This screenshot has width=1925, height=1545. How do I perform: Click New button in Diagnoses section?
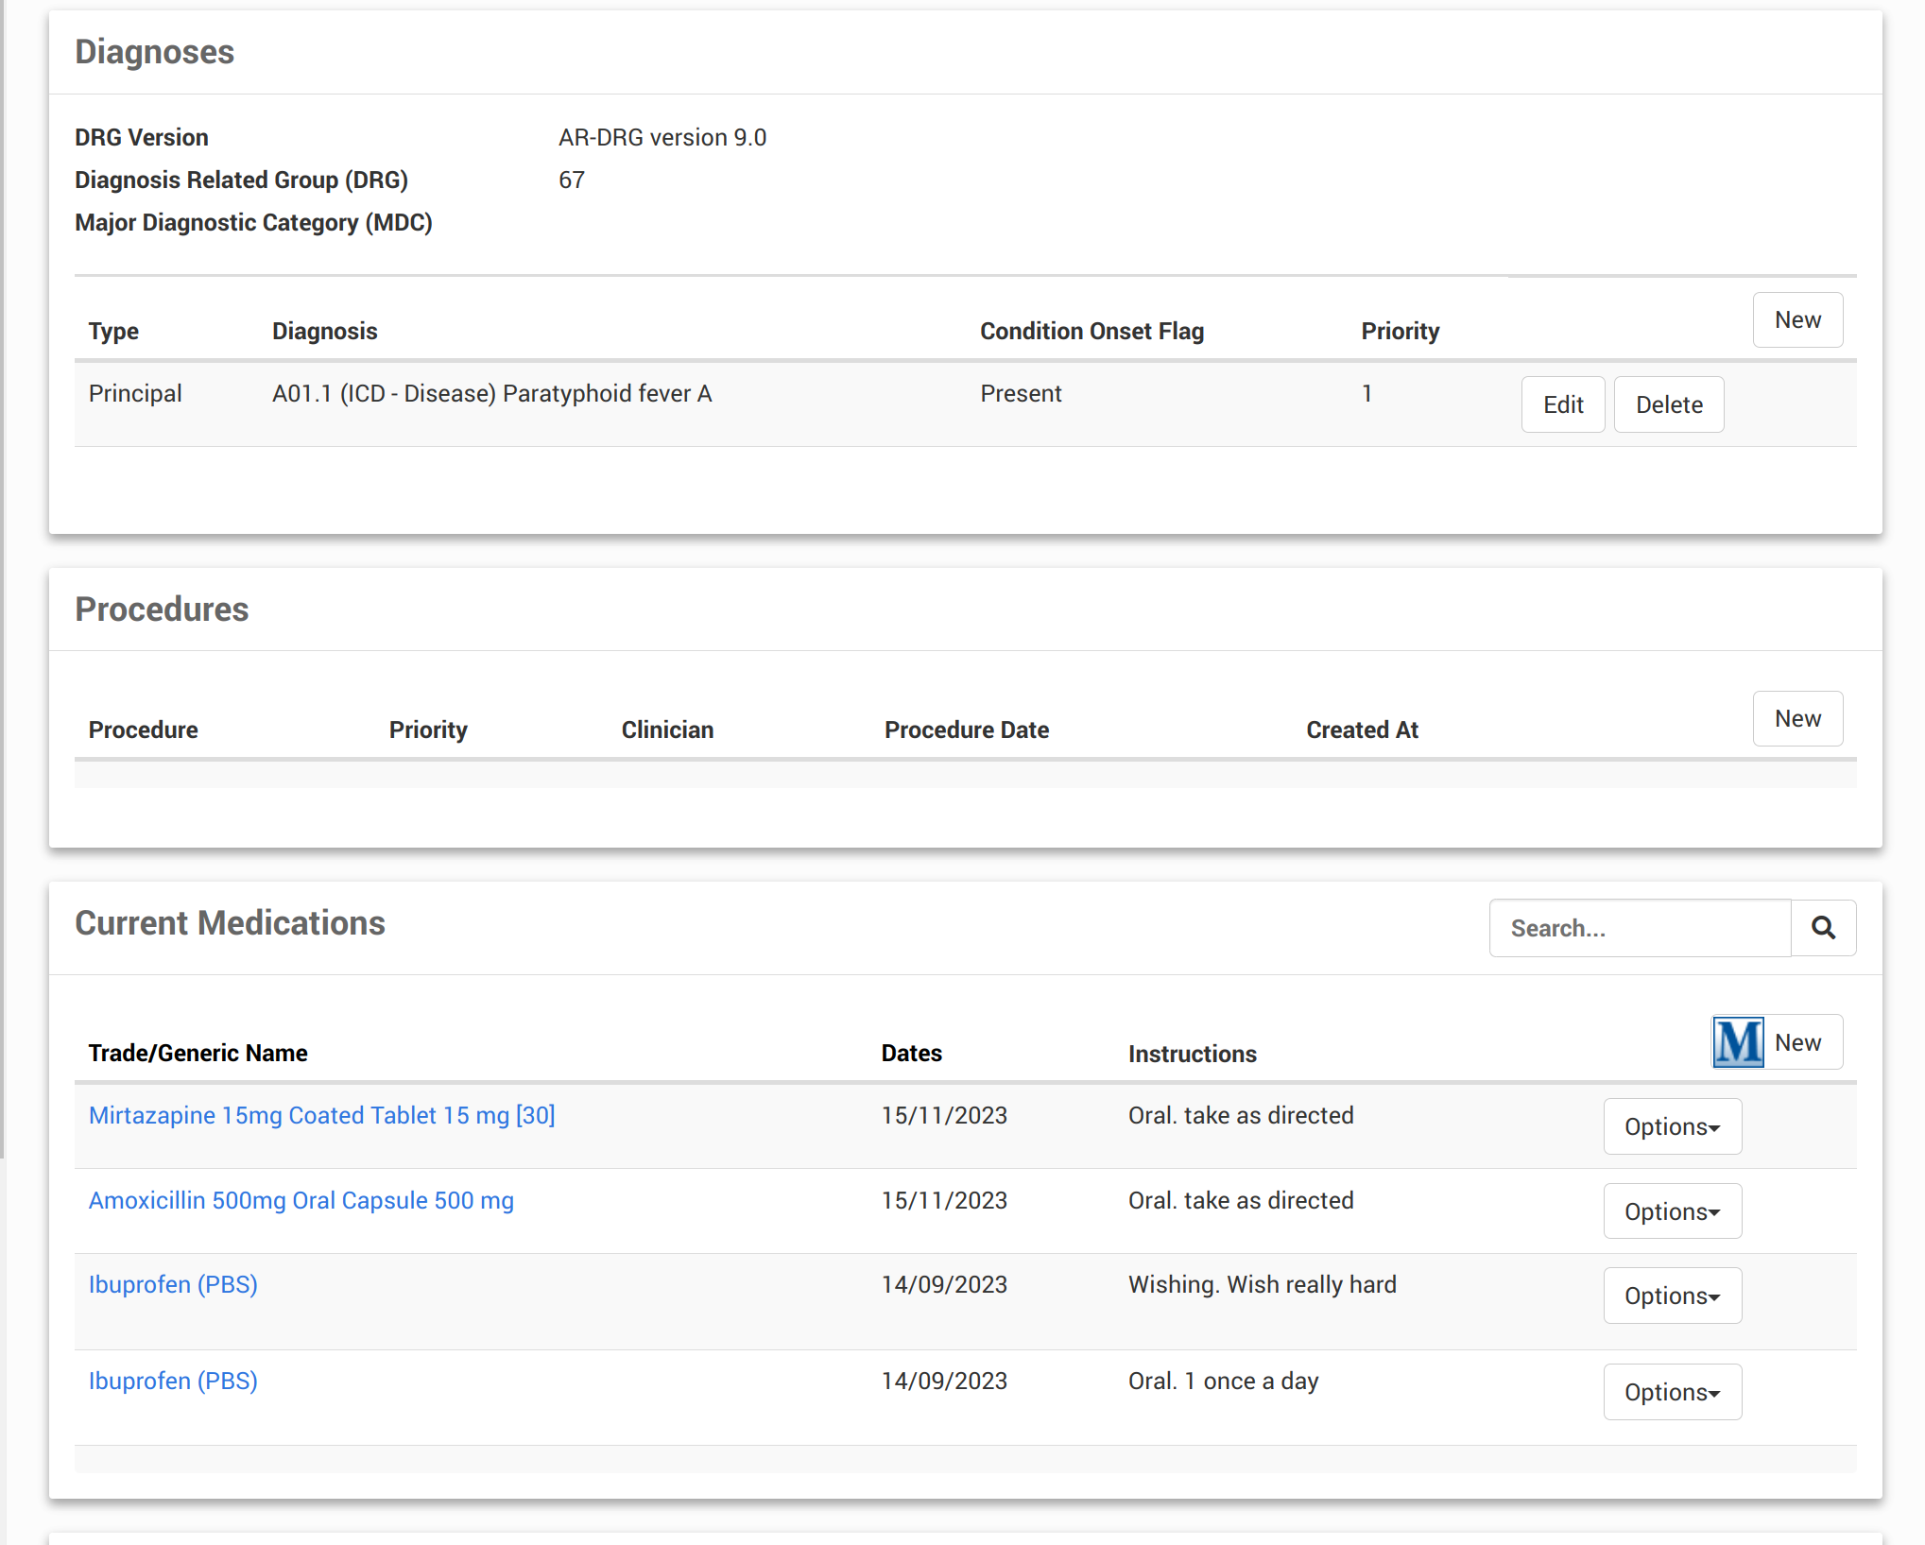pos(1796,320)
